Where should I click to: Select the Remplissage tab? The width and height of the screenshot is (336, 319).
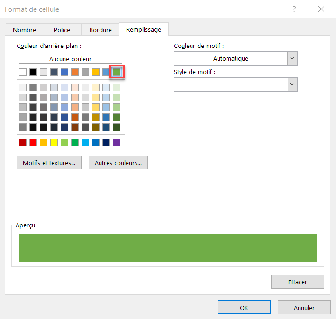(144, 29)
